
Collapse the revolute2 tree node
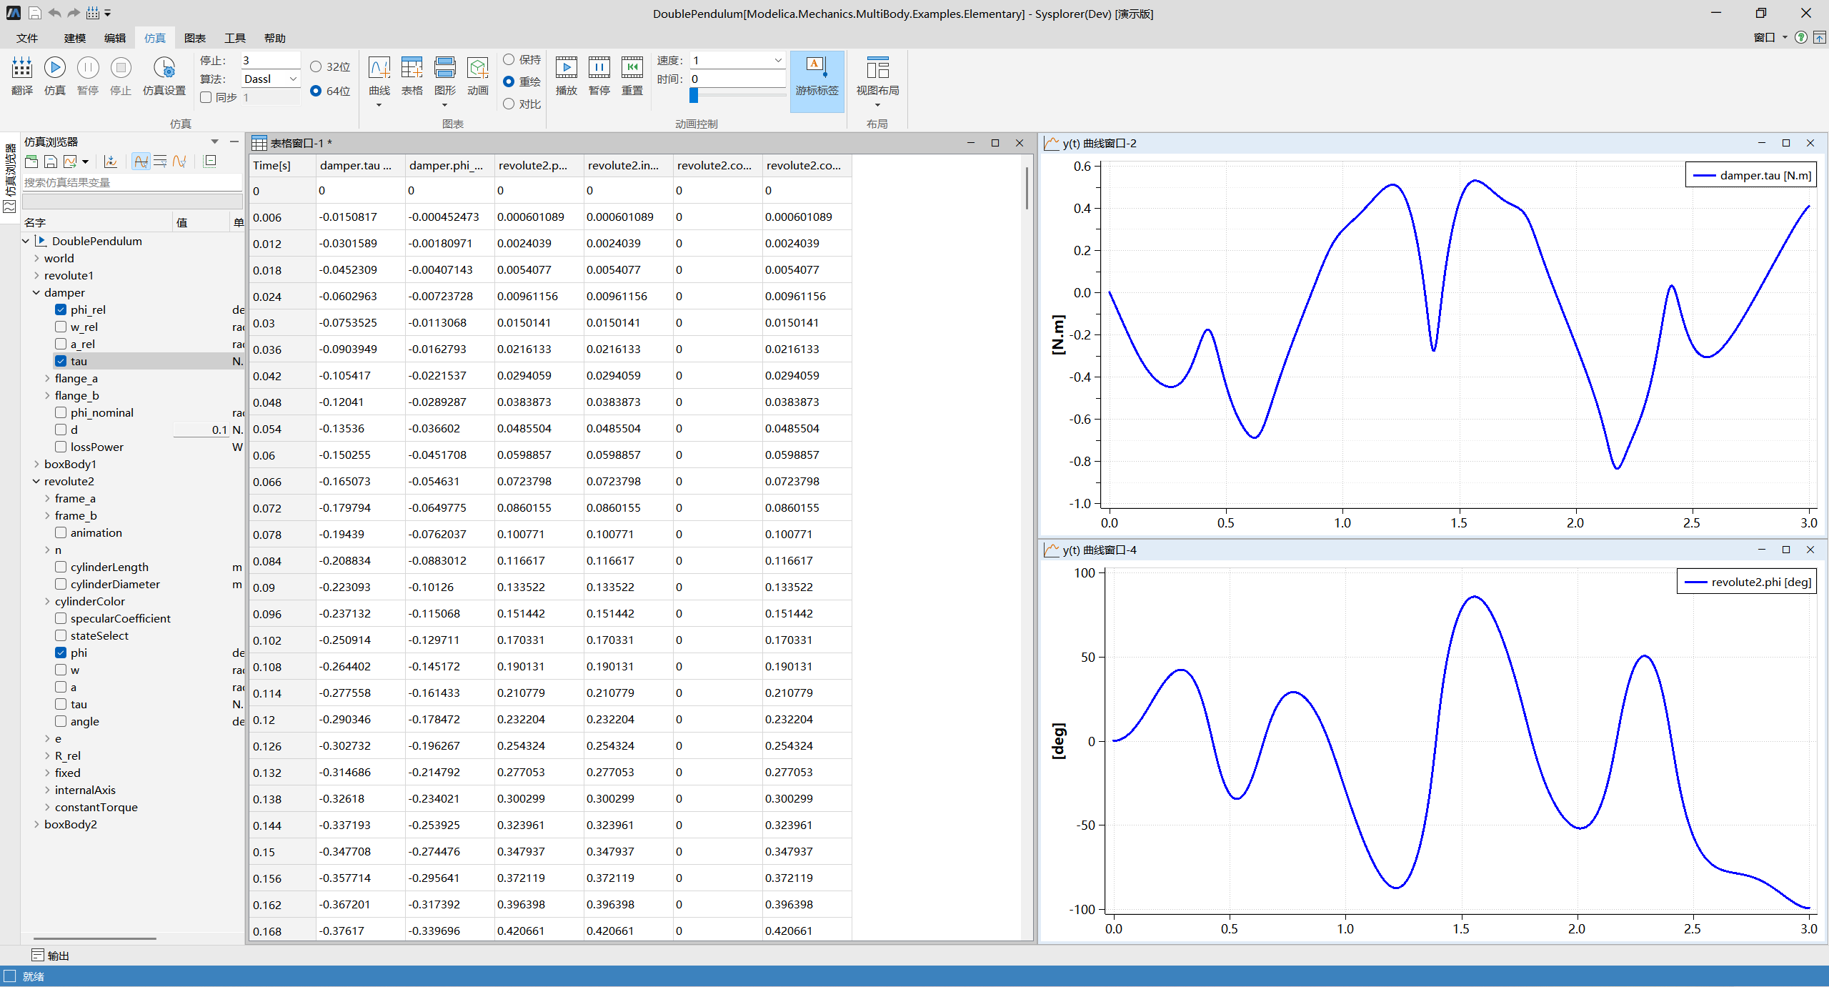coord(36,481)
